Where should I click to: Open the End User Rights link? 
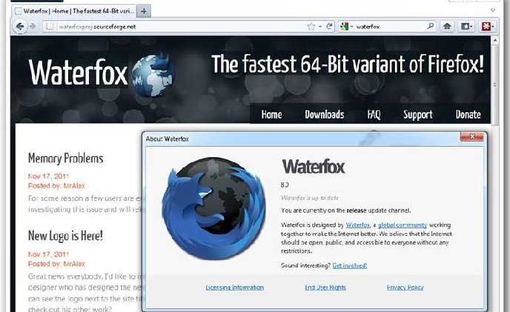[x=325, y=288]
